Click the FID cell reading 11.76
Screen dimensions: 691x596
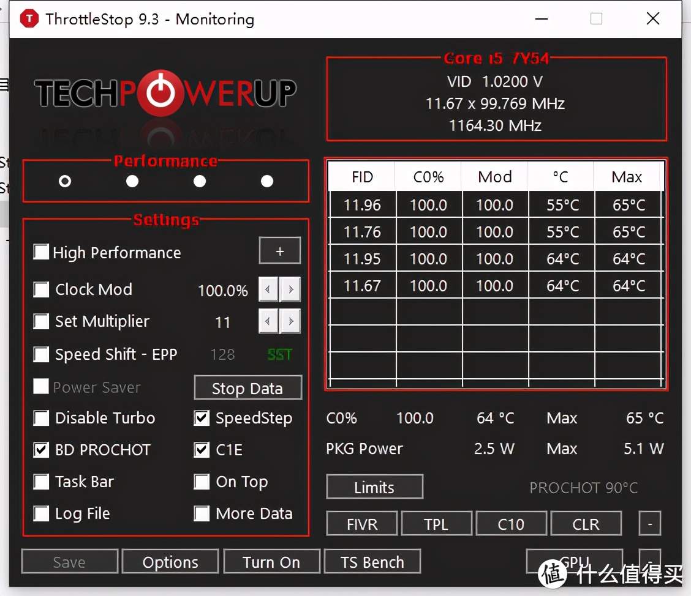(362, 231)
